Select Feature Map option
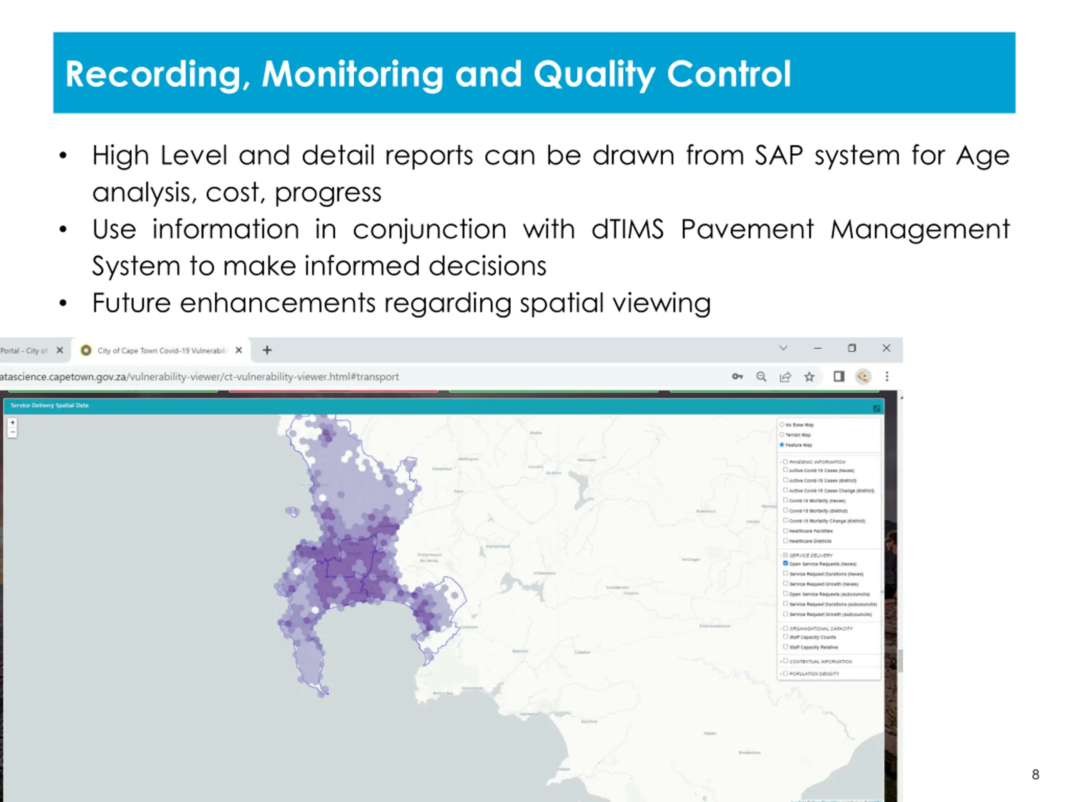1069x802 pixels. (782, 445)
